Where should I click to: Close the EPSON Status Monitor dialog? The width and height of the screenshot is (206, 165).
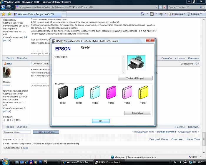[150, 40]
